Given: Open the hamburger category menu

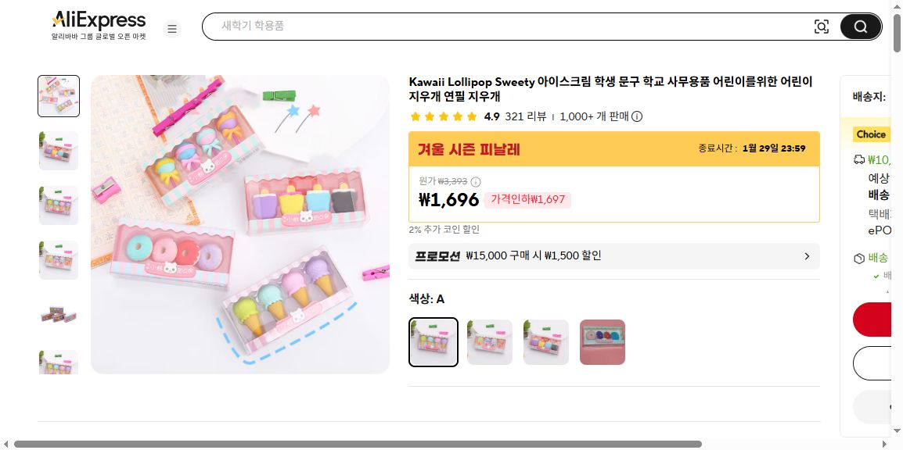Looking at the screenshot, I should (x=171, y=28).
